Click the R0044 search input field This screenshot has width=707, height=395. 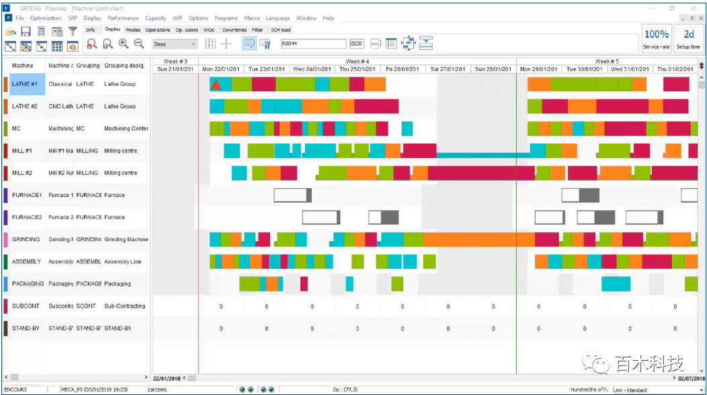pyautogui.click(x=313, y=44)
